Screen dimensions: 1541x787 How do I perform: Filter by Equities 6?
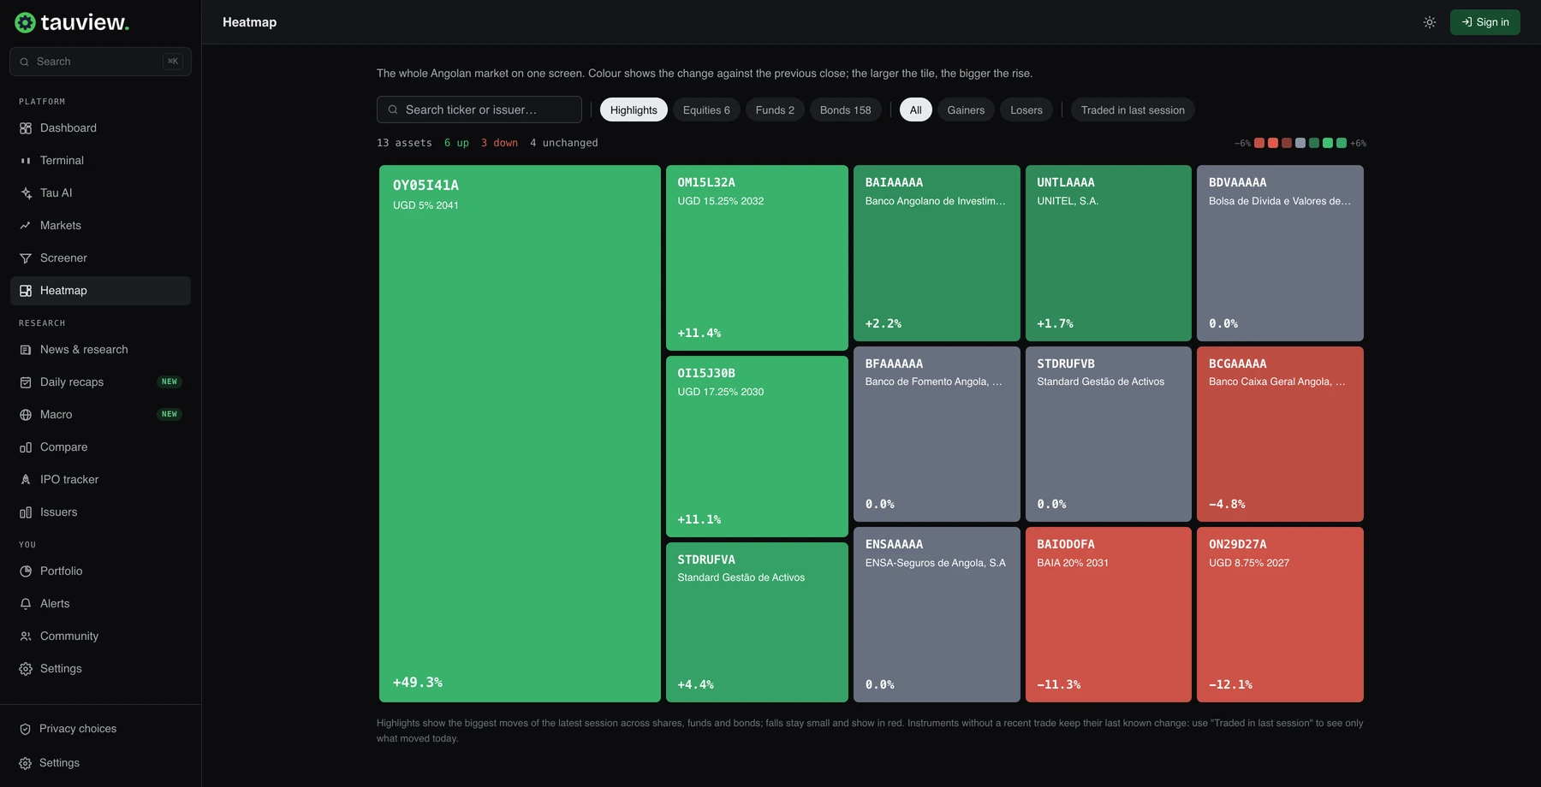pyautogui.click(x=706, y=110)
